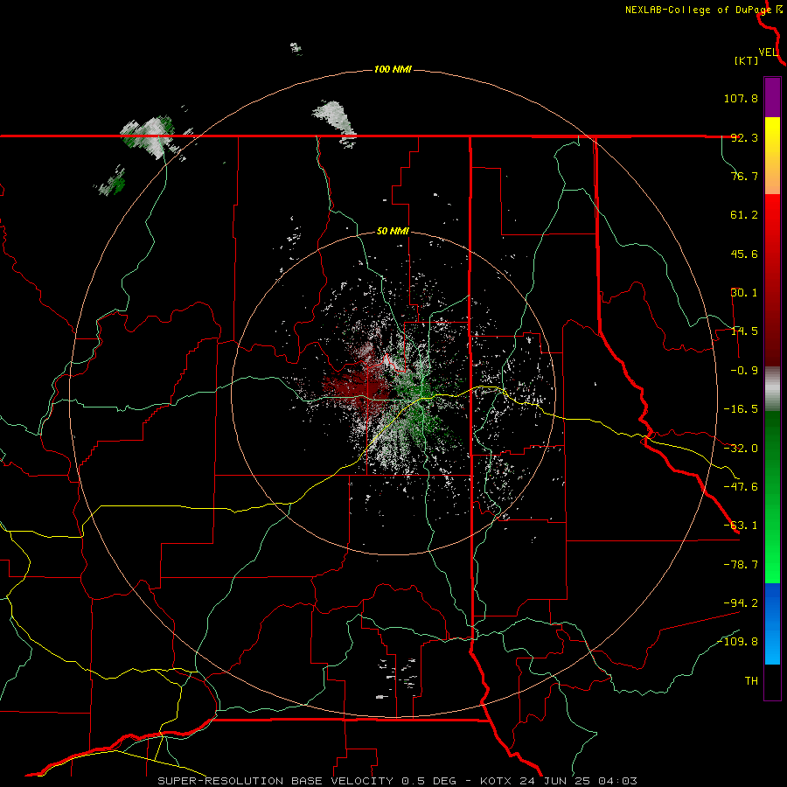The image size is (787, 787).
Task: Click the blue segment of color bar
Action: click(x=772, y=623)
